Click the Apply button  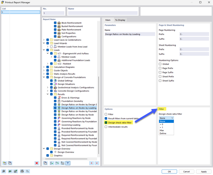click(x=204, y=171)
